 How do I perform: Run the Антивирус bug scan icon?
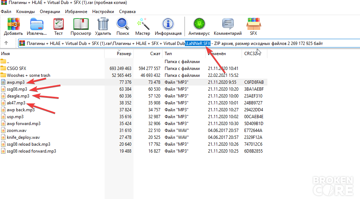coord(199,24)
